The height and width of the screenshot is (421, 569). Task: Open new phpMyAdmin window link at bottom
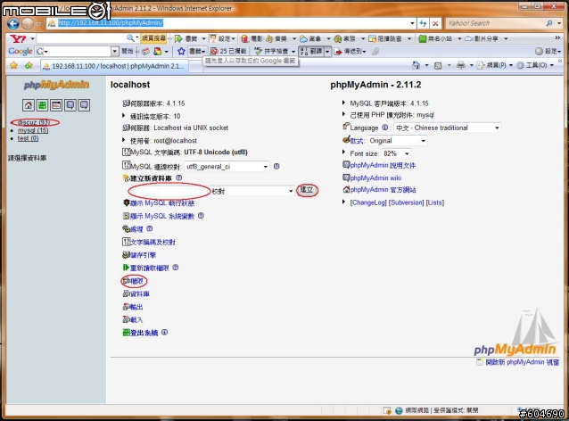click(x=523, y=362)
